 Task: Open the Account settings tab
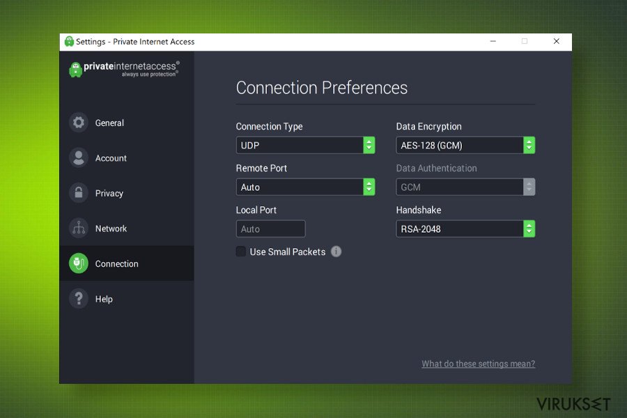[127, 157]
